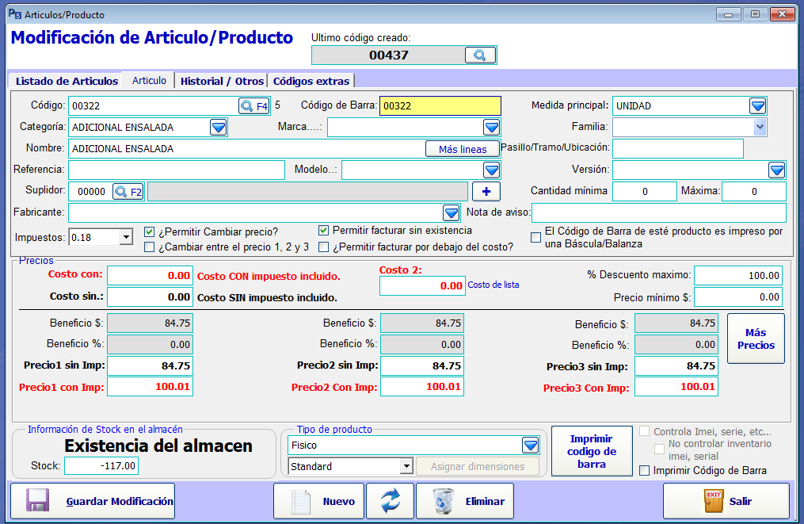Viewport: 804px width, 524px height.
Task: Click the Más Precios button
Action: pos(756,338)
